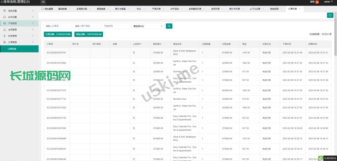The image size is (337, 161).
Task: Click the 会员管理 user icon in sidebar
Action: (5, 30)
